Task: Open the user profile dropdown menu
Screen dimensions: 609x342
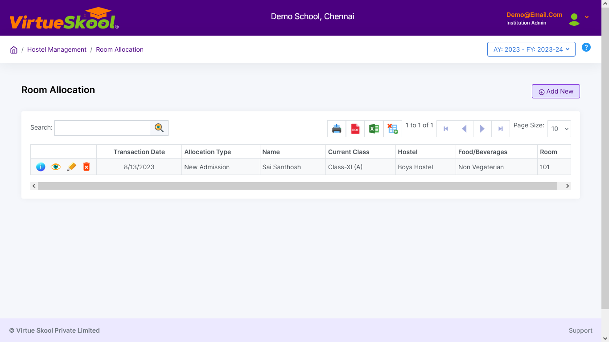Action: click(579, 18)
